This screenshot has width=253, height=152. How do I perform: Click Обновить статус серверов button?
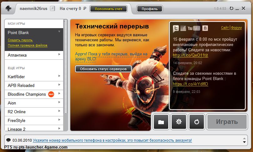[x=103, y=69]
